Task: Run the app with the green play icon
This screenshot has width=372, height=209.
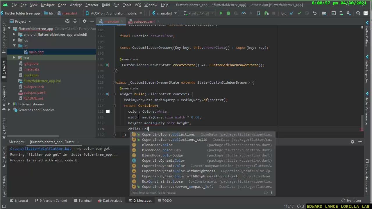Action: tap(221, 13)
